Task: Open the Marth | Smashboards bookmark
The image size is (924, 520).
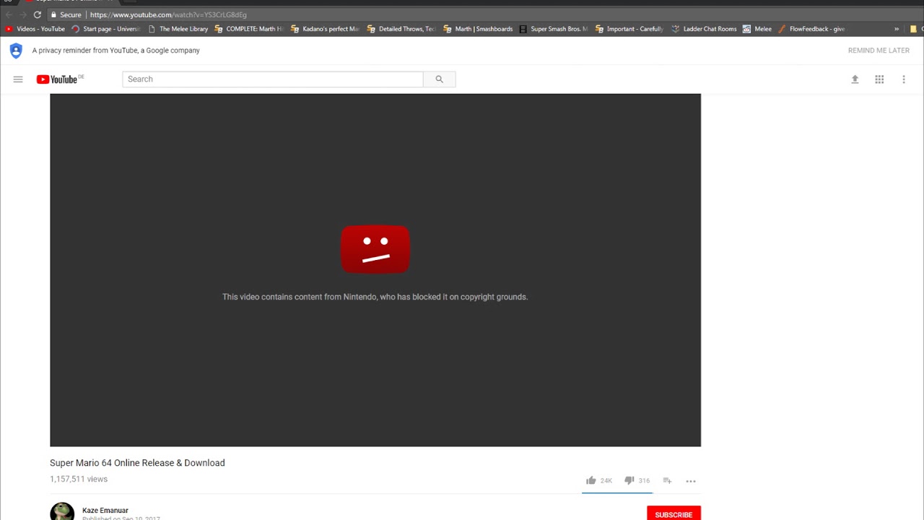Action: coord(478,29)
